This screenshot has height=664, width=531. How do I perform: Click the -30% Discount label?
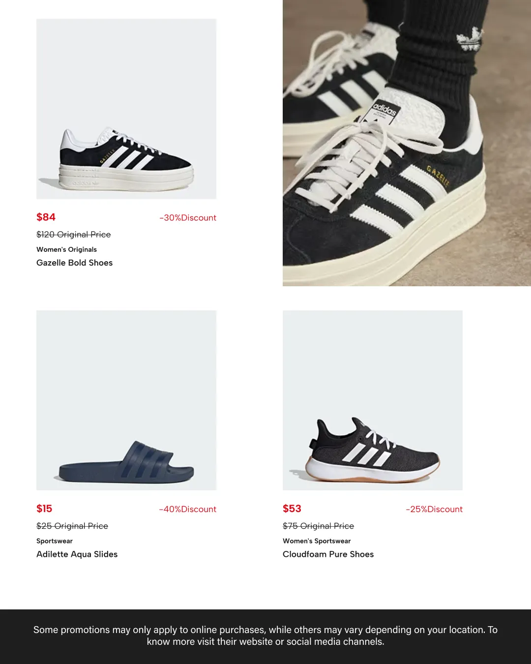point(188,218)
